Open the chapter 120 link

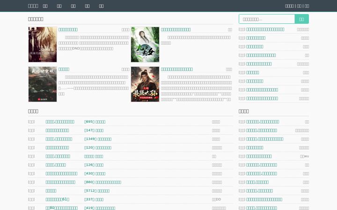point(98,147)
